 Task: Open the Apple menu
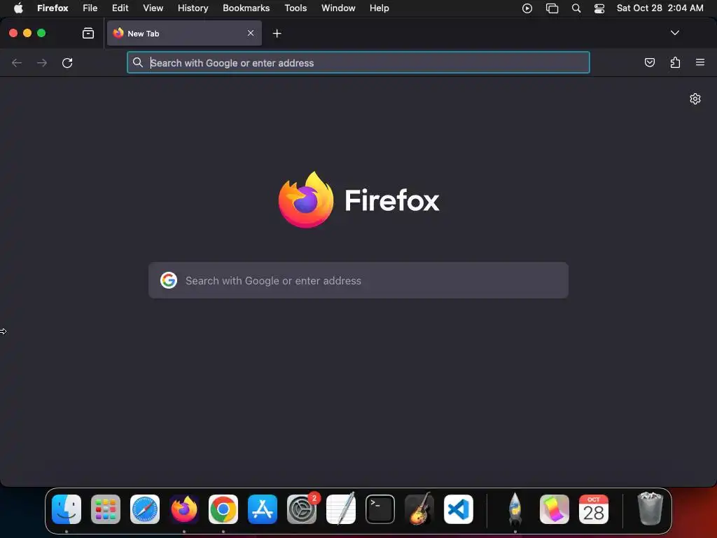tap(18, 8)
